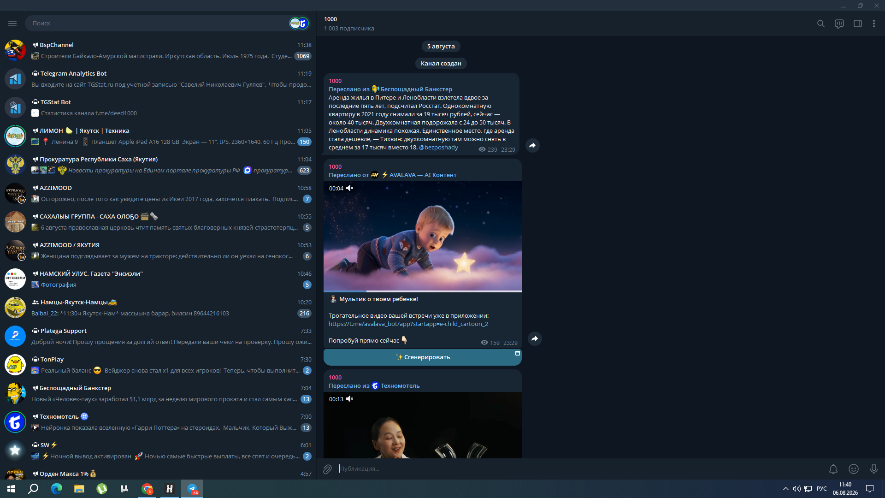Toggle the right info sidebar panel
Screen dimensions: 885x498
coord(857,24)
